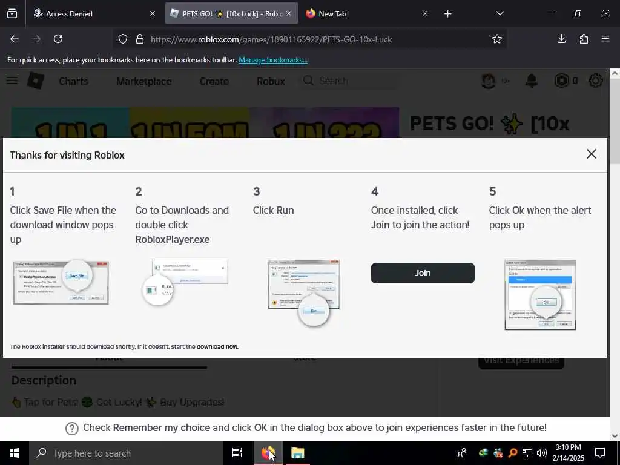Open tracking protection shield icon
This screenshot has height=465, width=620.
pos(123,39)
